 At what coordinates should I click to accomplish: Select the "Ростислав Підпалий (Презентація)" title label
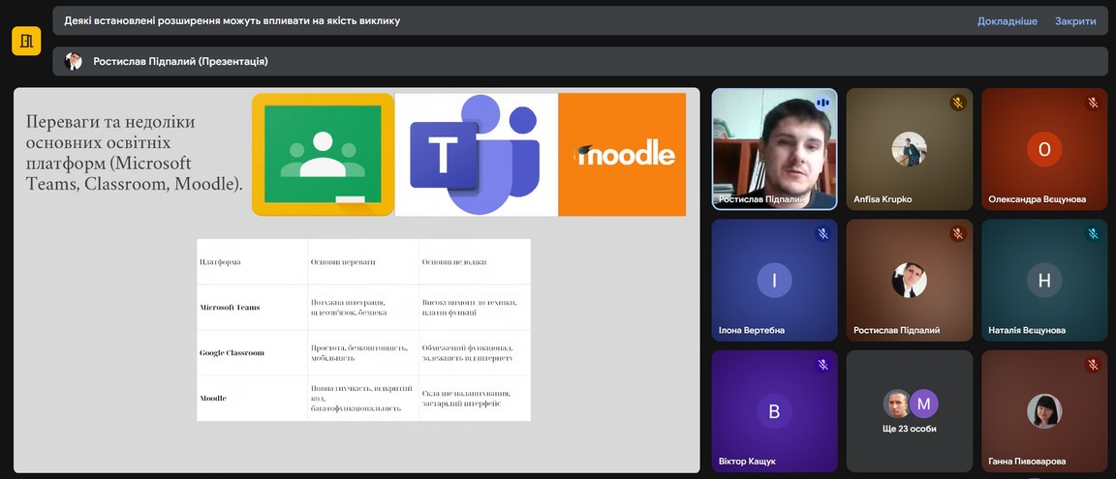pos(180,61)
